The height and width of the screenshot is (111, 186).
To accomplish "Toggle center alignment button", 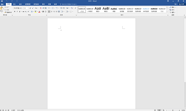I will pyautogui.click(x=51, y=11).
